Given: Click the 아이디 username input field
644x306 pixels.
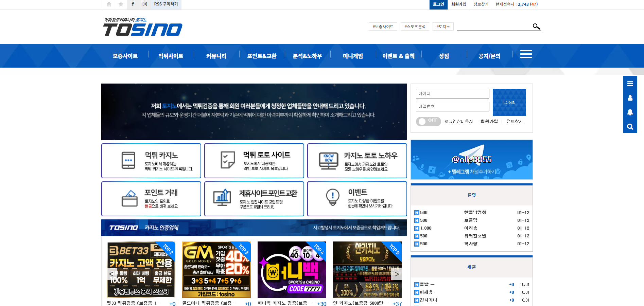Looking at the screenshot, I should [452, 94].
